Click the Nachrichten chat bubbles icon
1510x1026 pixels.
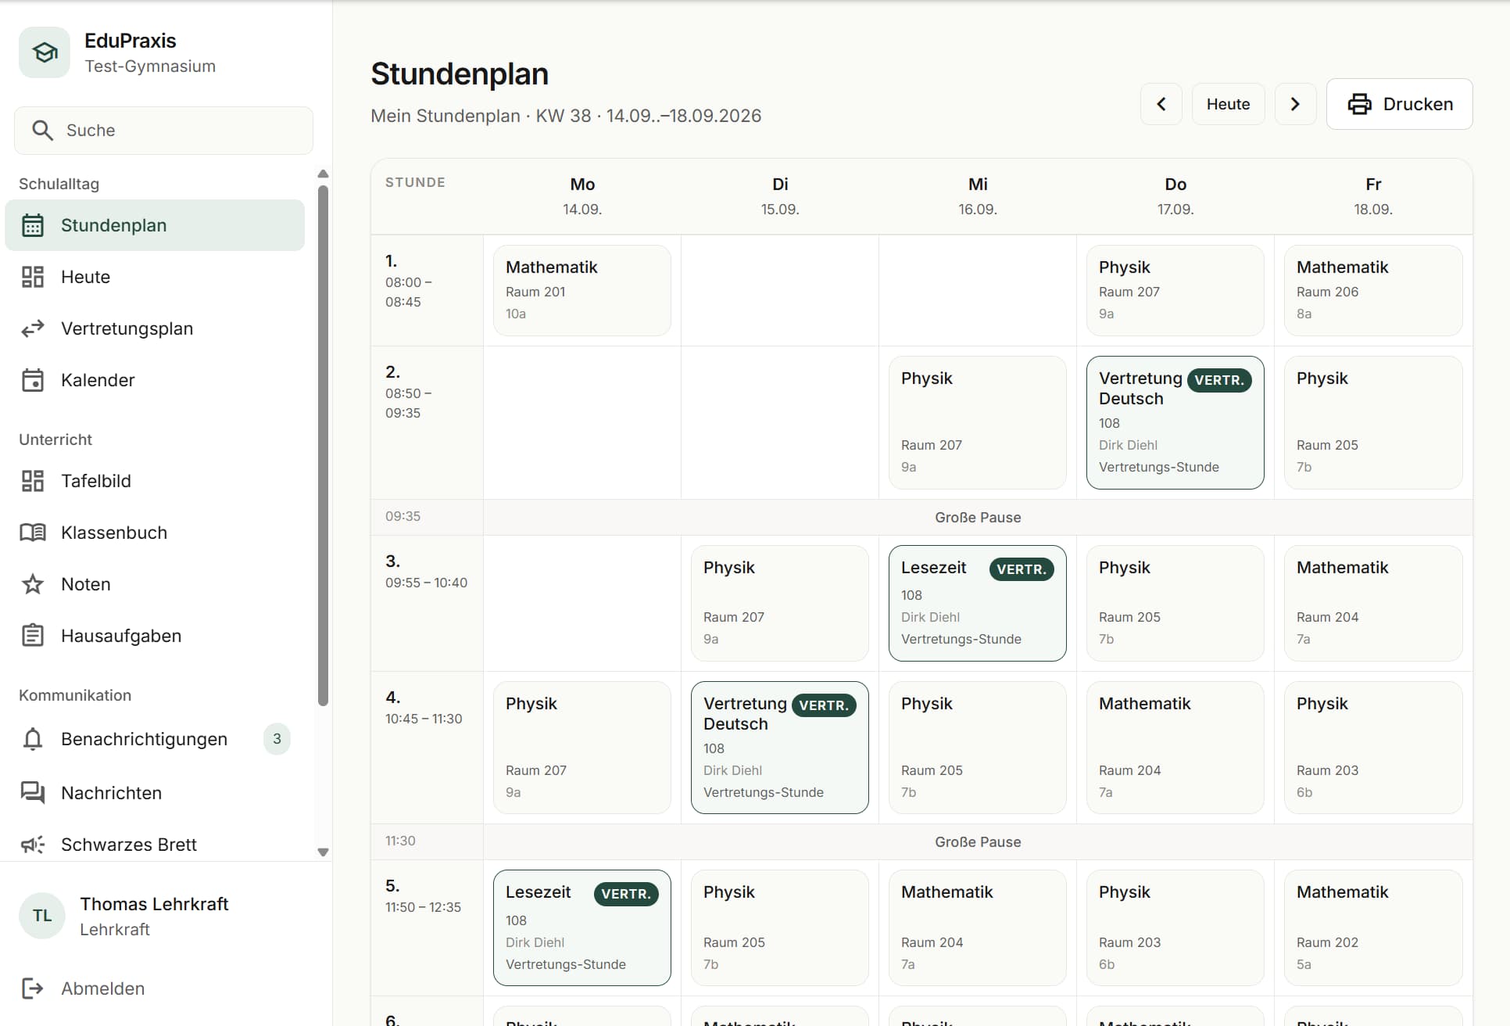[33, 793]
